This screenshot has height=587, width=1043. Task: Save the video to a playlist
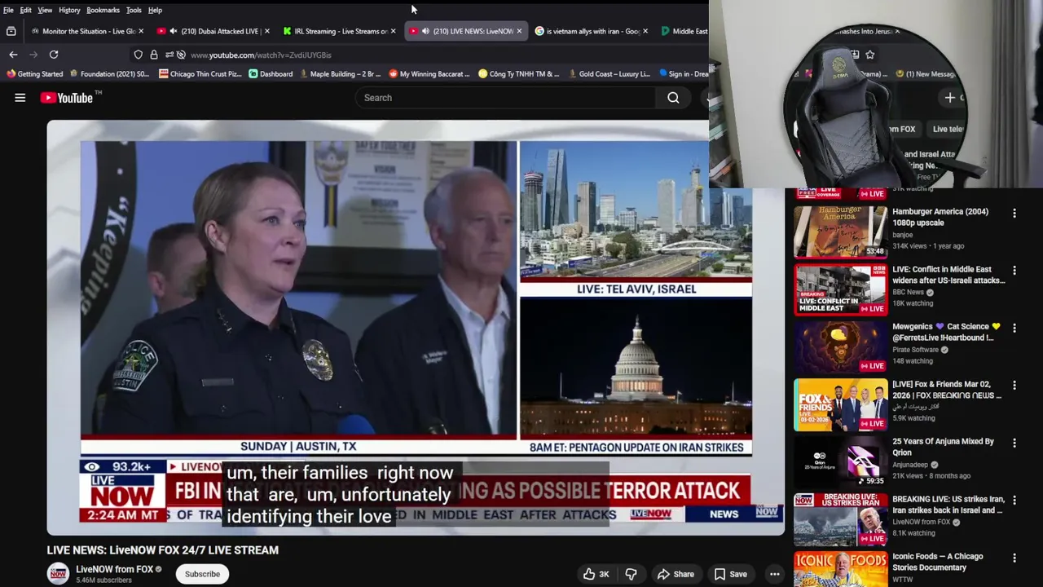730,574
